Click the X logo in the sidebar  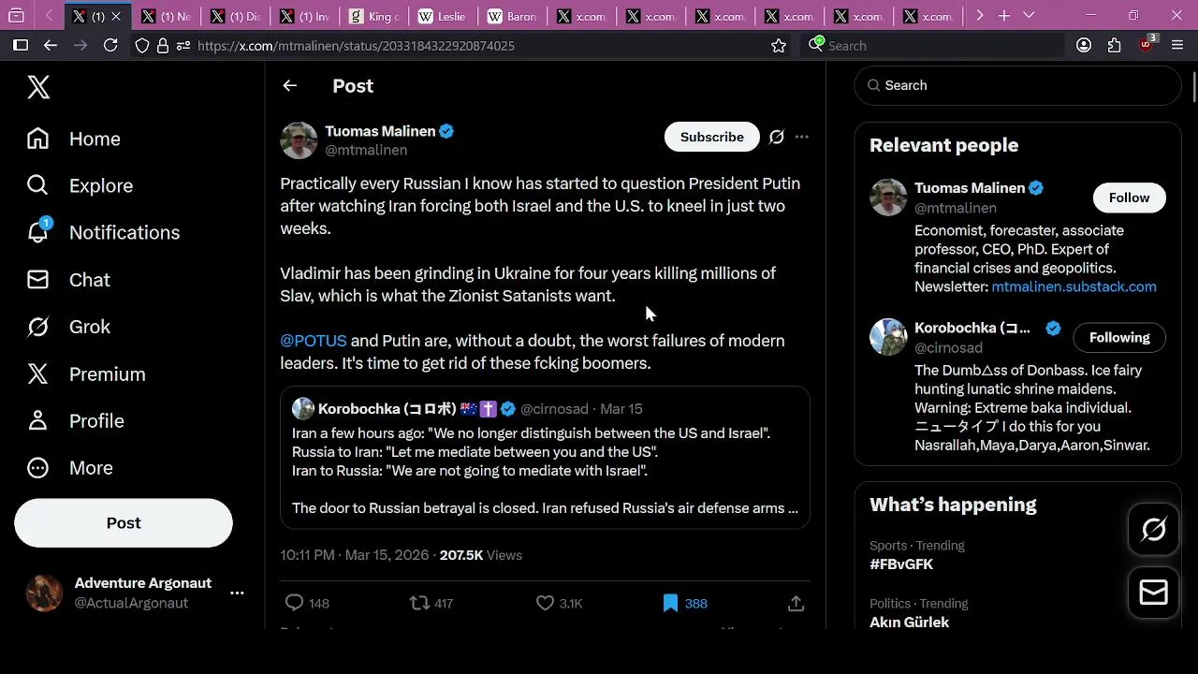(x=38, y=87)
